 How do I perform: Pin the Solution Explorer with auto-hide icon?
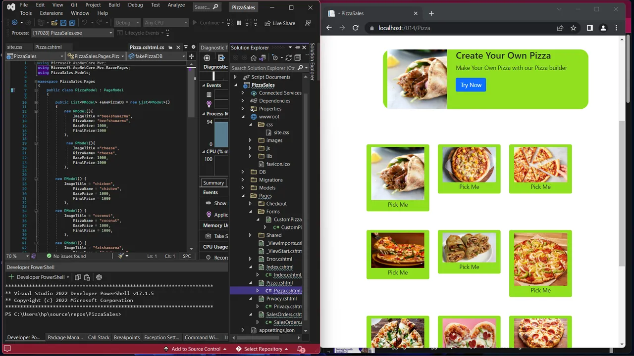(297, 47)
